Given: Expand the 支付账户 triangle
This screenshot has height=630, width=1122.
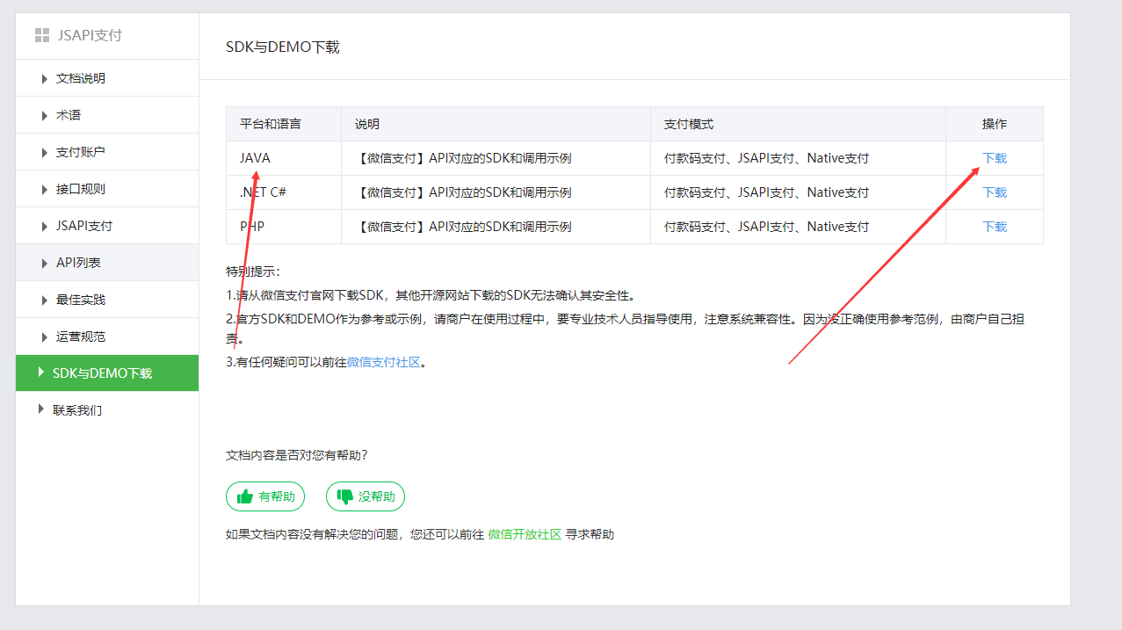Looking at the screenshot, I should pyautogui.click(x=45, y=152).
